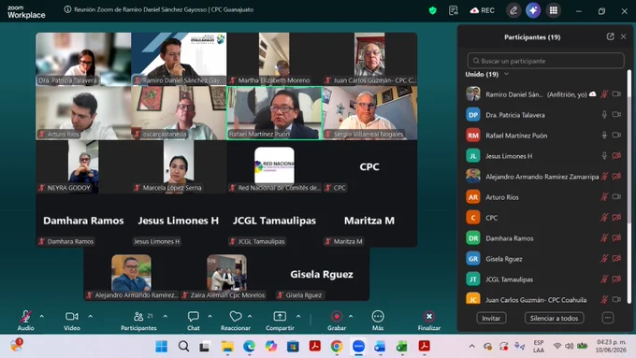Collapse the Unido (19) list chevron
This screenshot has height=358, width=636.
[506, 74]
